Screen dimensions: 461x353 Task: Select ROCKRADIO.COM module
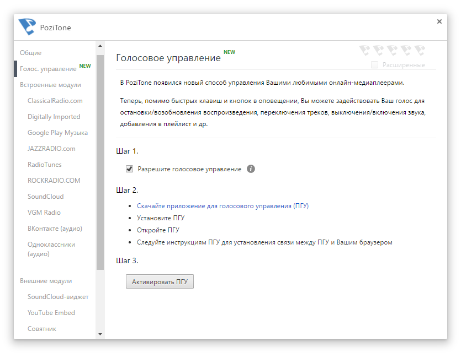(54, 181)
